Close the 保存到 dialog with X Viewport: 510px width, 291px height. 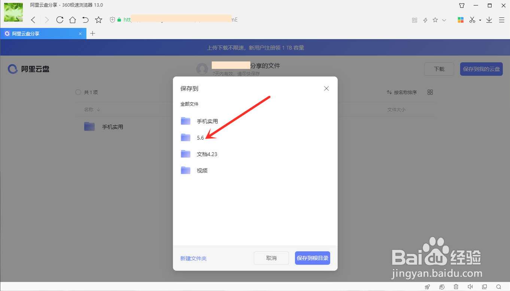(327, 89)
